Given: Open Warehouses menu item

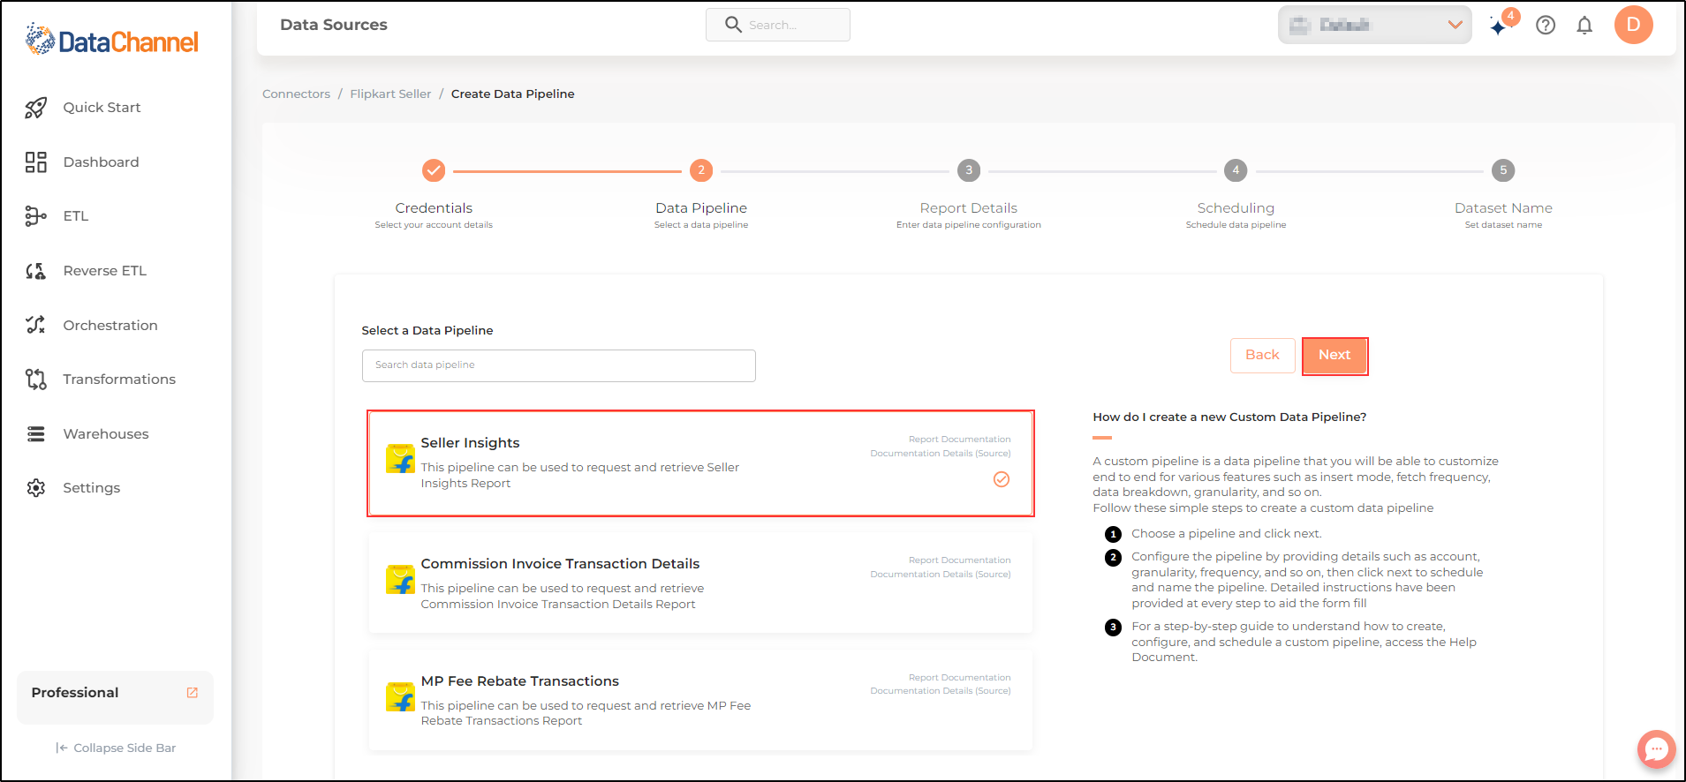Looking at the screenshot, I should tap(106, 434).
